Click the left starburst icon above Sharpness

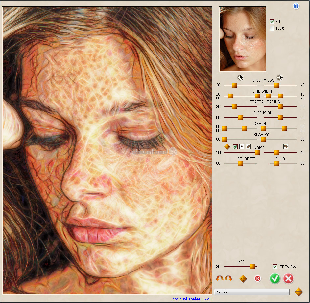tap(240, 77)
